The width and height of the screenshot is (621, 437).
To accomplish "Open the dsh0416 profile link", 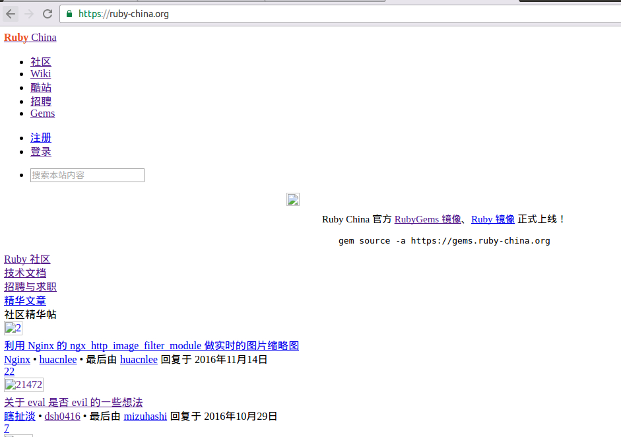I will [62, 417].
